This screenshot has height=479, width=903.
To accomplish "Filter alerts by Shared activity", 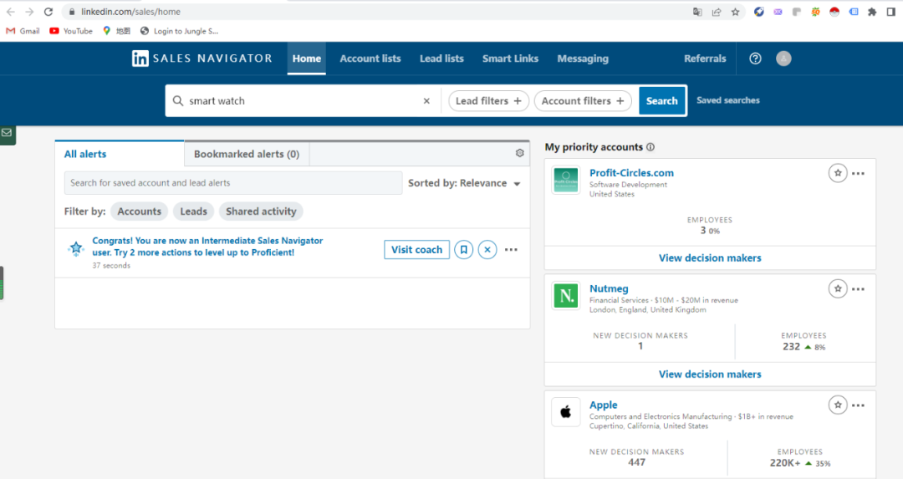I will [x=261, y=211].
